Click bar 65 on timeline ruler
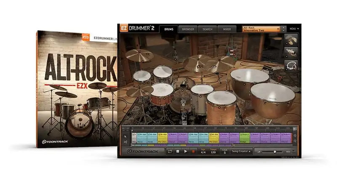This screenshot has height=191, width=337. click(x=215, y=128)
